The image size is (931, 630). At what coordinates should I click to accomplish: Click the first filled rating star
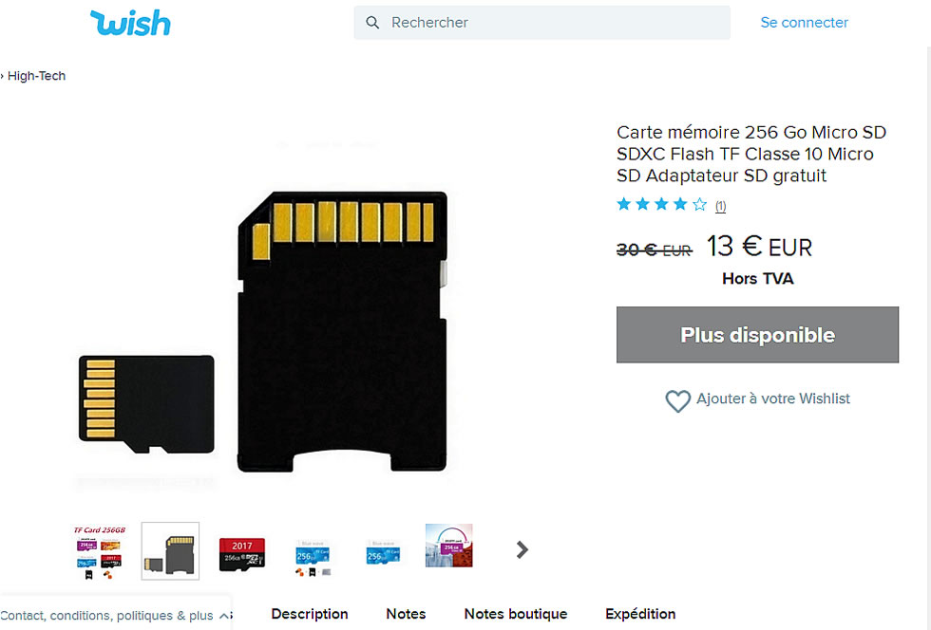(x=623, y=205)
